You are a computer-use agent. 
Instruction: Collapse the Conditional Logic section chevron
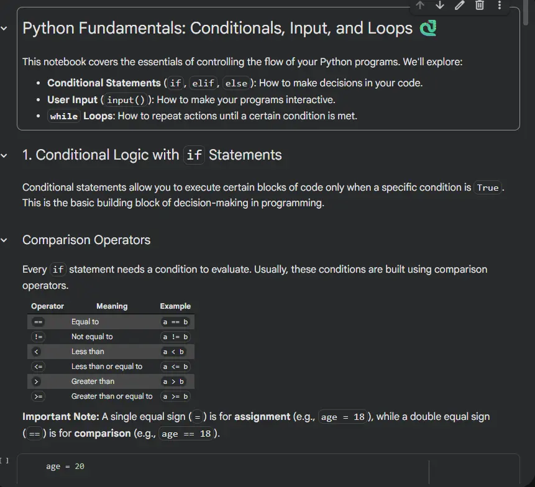click(x=5, y=155)
